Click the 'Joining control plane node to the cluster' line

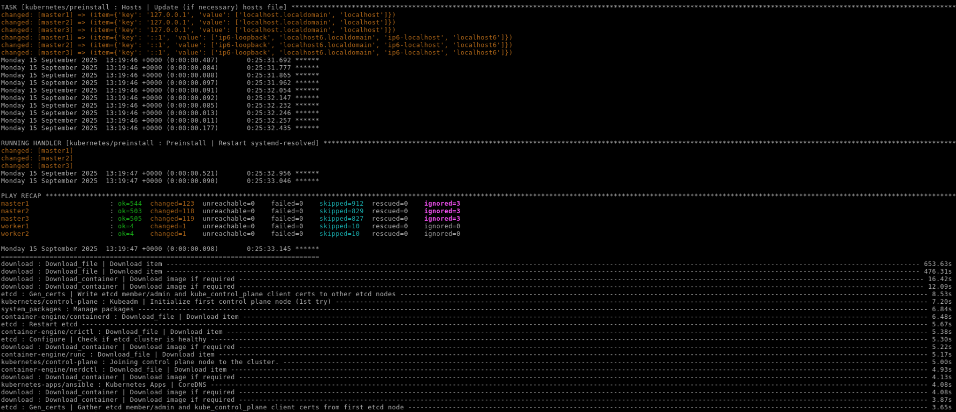click(476, 362)
